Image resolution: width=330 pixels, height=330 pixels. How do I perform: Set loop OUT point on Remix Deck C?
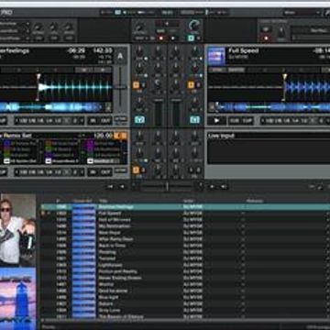coord(105,172)
